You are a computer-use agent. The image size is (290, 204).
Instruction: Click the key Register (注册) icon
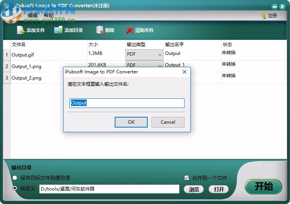(x=264, y=16)
